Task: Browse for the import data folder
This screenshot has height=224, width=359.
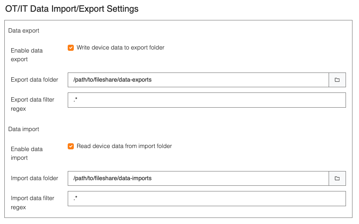Action: tap(337, 178)
